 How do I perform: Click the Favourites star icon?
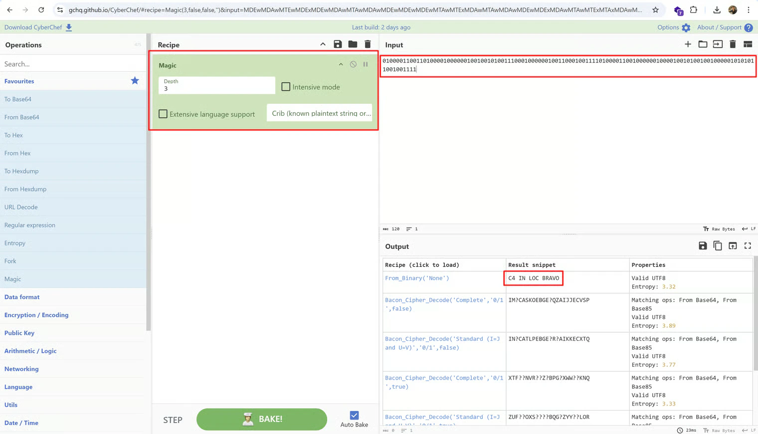click(135, 81)
